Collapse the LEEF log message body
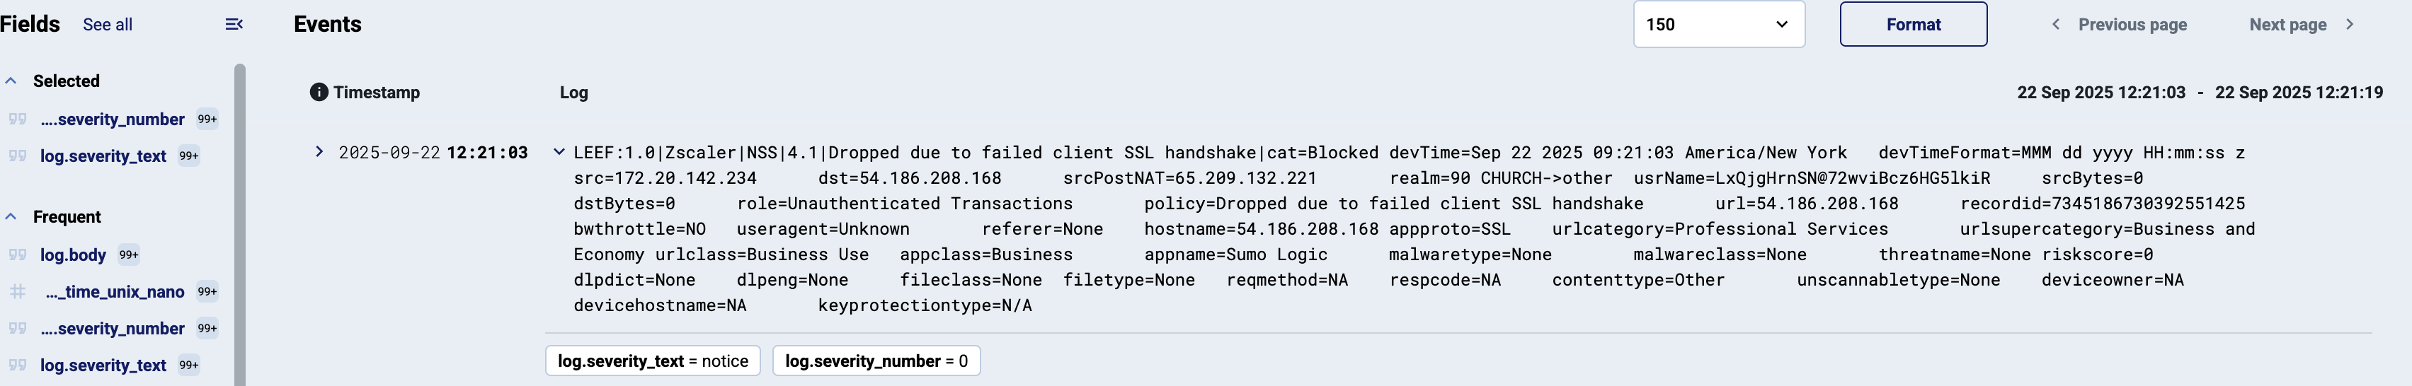Viewport: 2412px width, 386px height. (559, 151)
